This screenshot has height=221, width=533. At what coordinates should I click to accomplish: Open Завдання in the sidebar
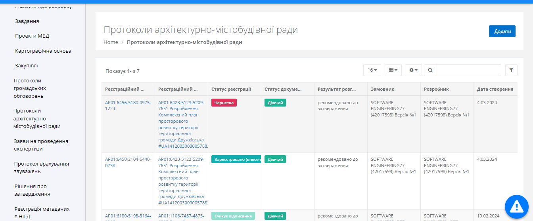coord(27,21)
